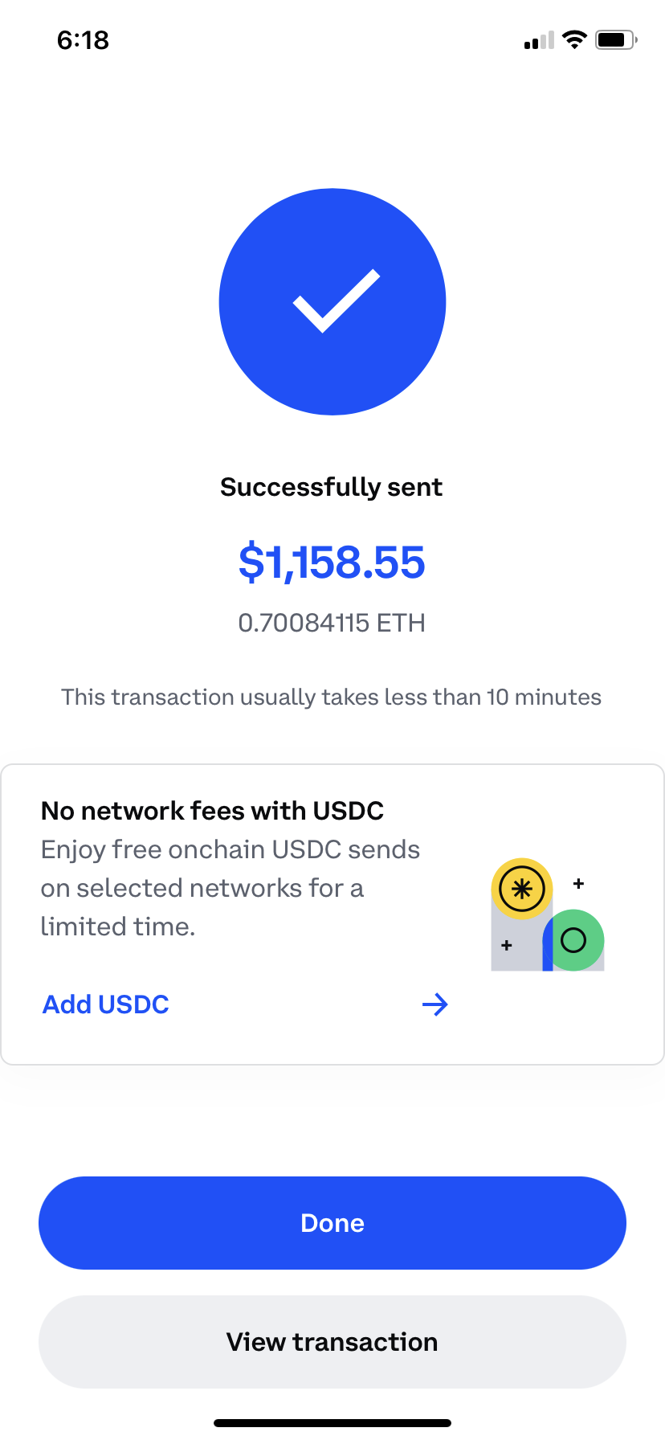
Task: Tap the 6:18 clock in status bar
Action: (83, 40)
